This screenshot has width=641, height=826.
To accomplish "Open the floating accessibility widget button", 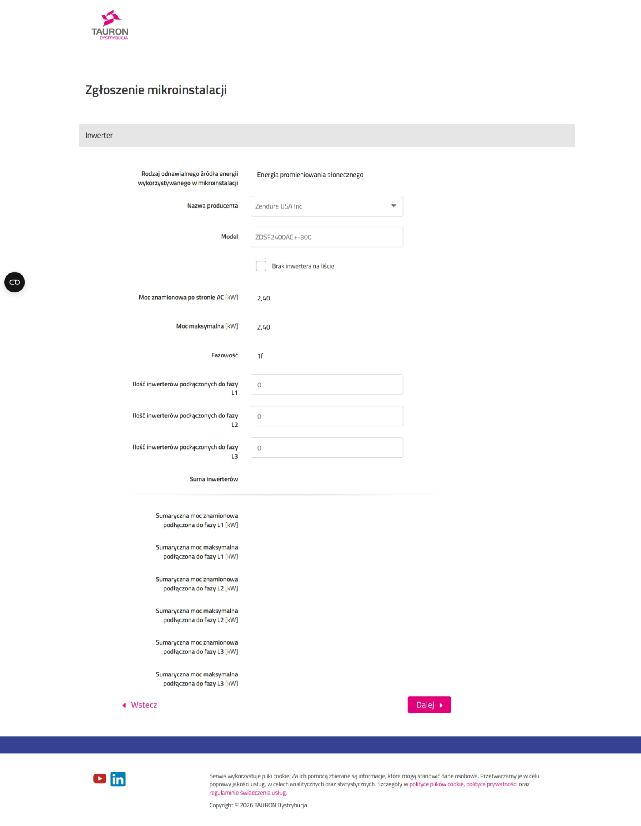I will (15, 282).
